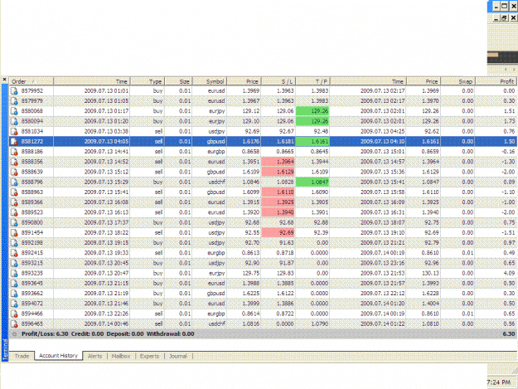
Task: Click the order icon for 8590800
Action: tap(14, 222)
